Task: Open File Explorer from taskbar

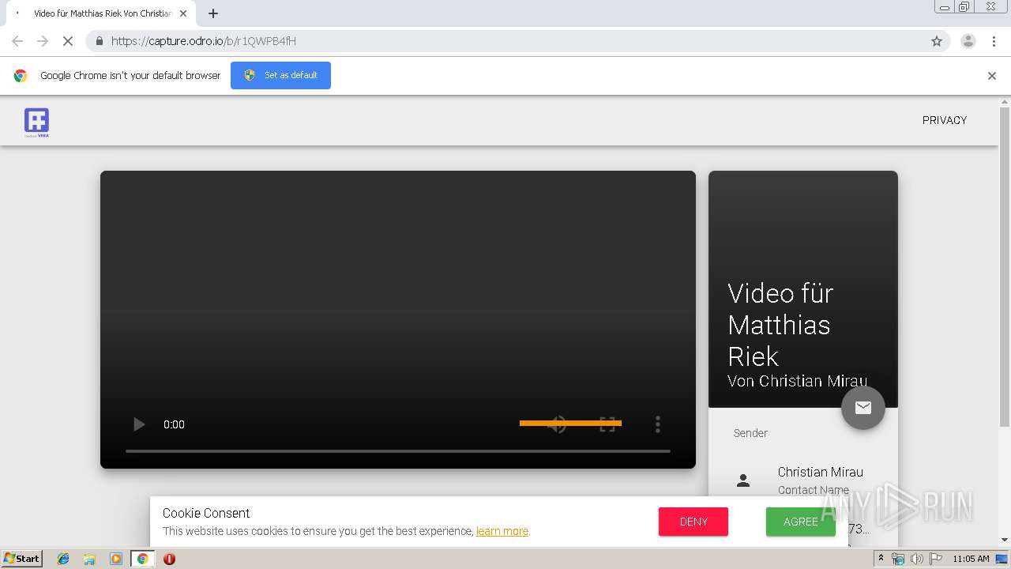Action: pos(89,559)
